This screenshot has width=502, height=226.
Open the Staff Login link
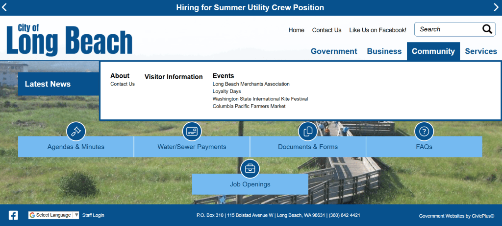93,215
